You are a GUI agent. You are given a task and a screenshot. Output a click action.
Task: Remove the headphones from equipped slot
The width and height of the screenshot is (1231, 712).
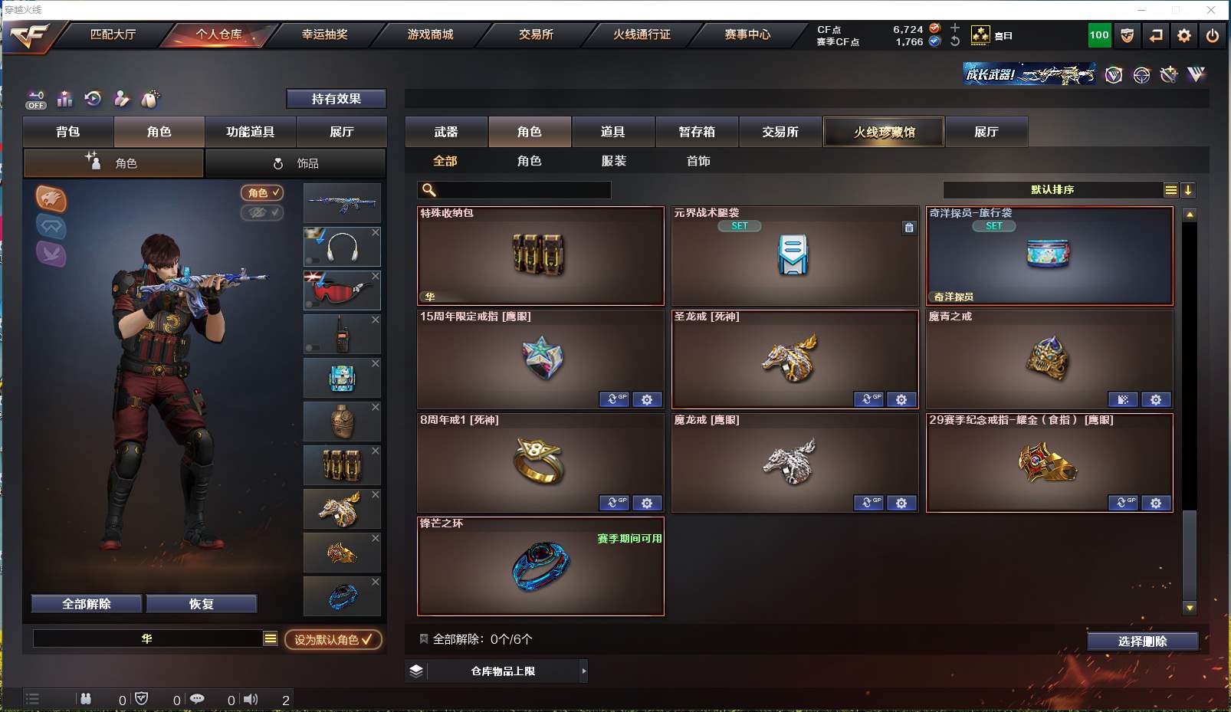(x=376, y=232)
